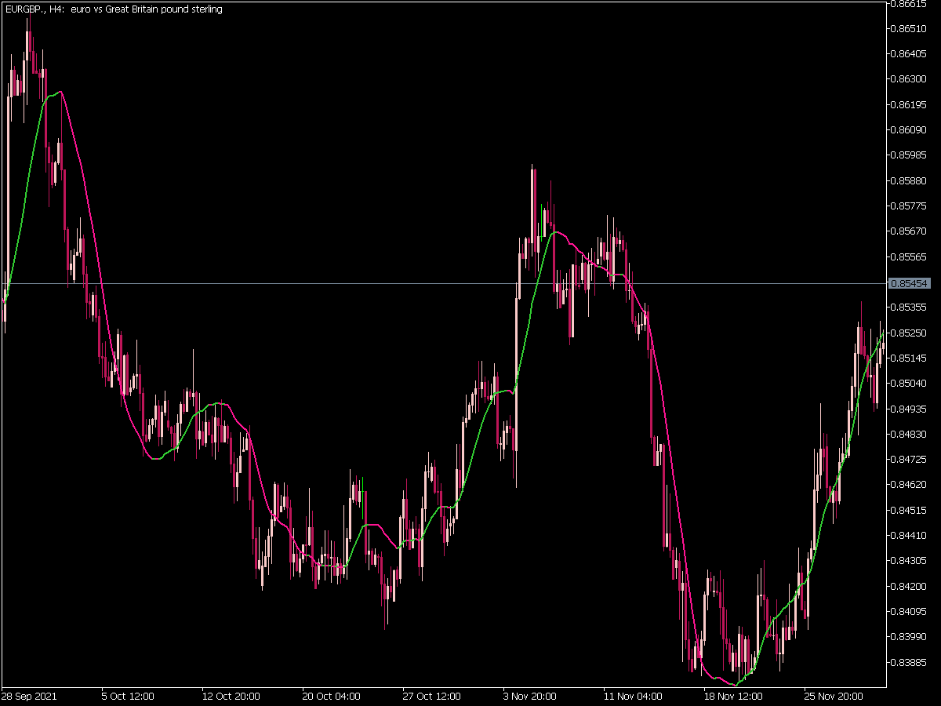Click the 0.84830 price axis label
The image size is (941, 706).
pos(908,435)
